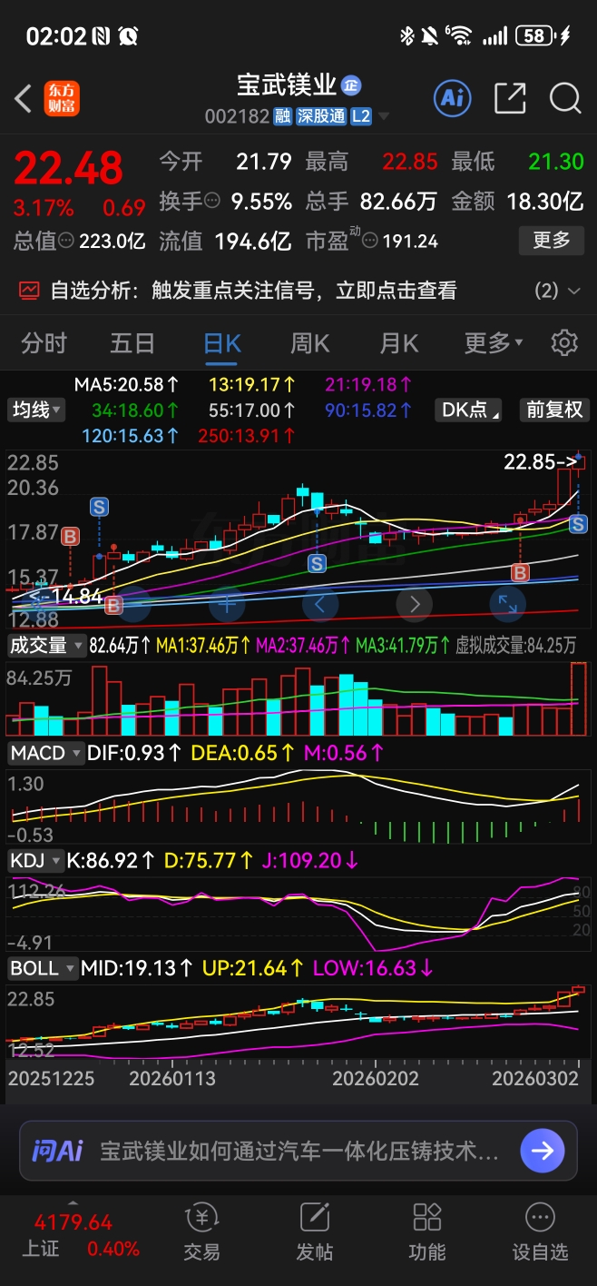Tap the 总手 82.66万 value
This screenshot has height=1286, width=597.
399,201
